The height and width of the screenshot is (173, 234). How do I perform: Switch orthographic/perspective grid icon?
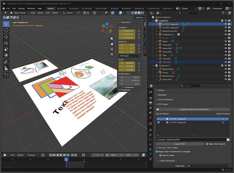111,54
